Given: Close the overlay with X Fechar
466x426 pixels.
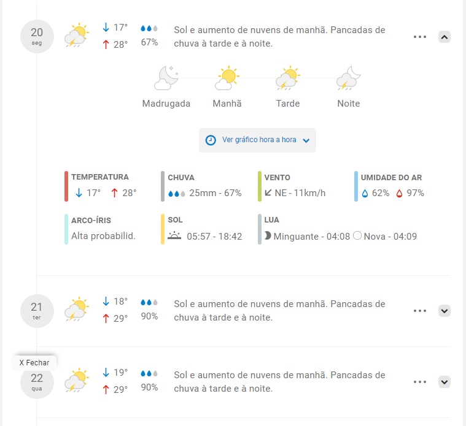Looking at the screenshot, I should [34, 362].
